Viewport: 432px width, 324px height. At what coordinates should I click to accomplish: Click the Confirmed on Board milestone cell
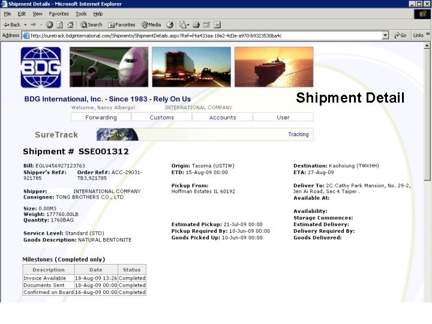tap(49, 292)
